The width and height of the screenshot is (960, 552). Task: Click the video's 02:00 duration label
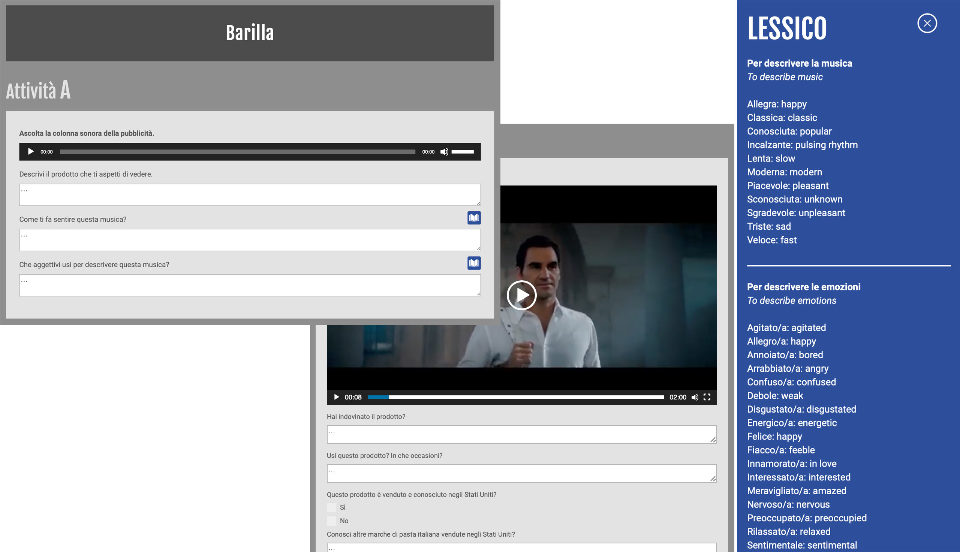[x=677, y=397]
